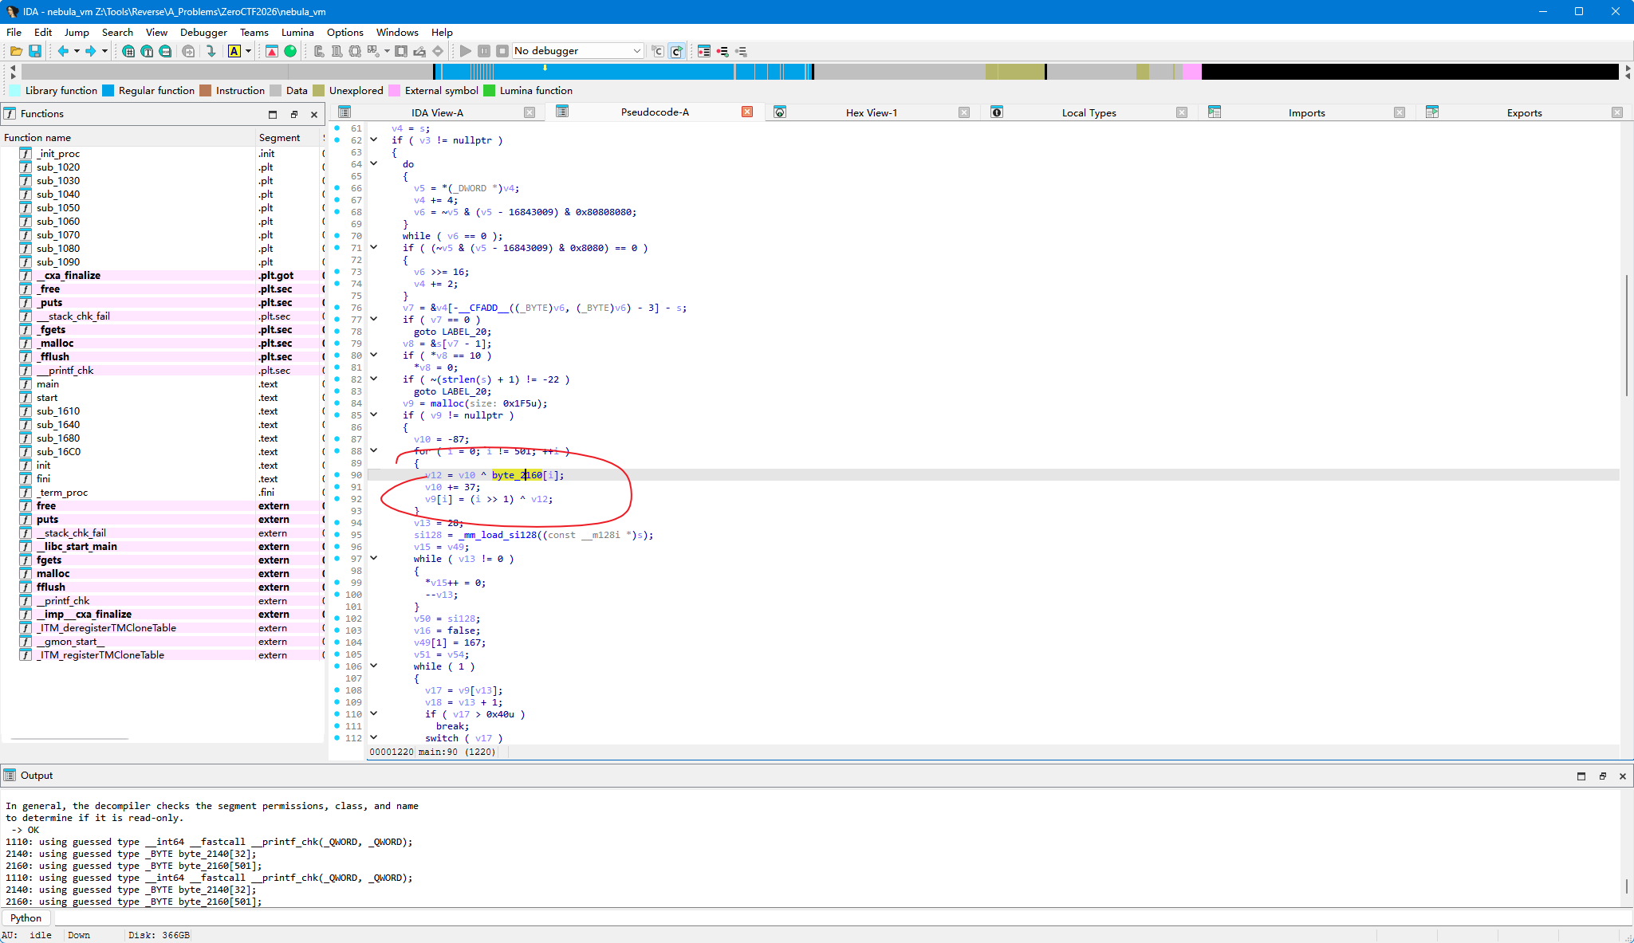This screenshot has width=1634, height=943.
Task: Collapse the for-loop block at line 88
Action: [x=373, y=450]
